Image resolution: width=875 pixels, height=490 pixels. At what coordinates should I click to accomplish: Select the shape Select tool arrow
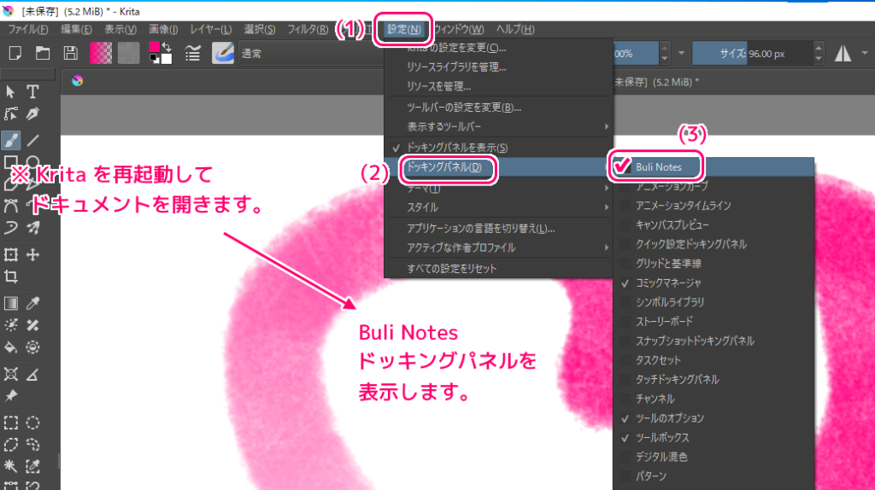[x=10, y=91]
